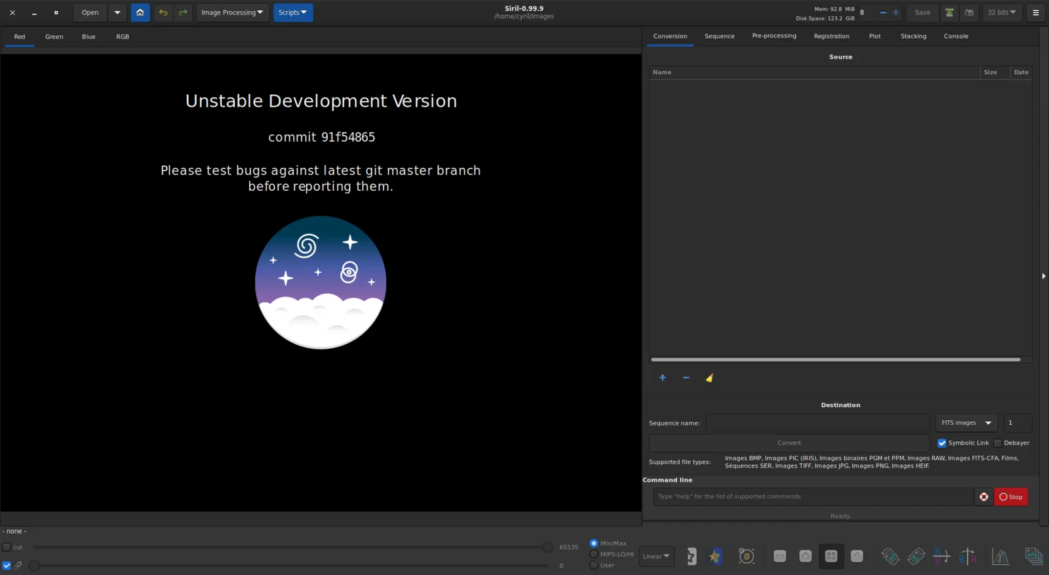
Task: Go to the Plot tab
Action: [x=875, y=36]
